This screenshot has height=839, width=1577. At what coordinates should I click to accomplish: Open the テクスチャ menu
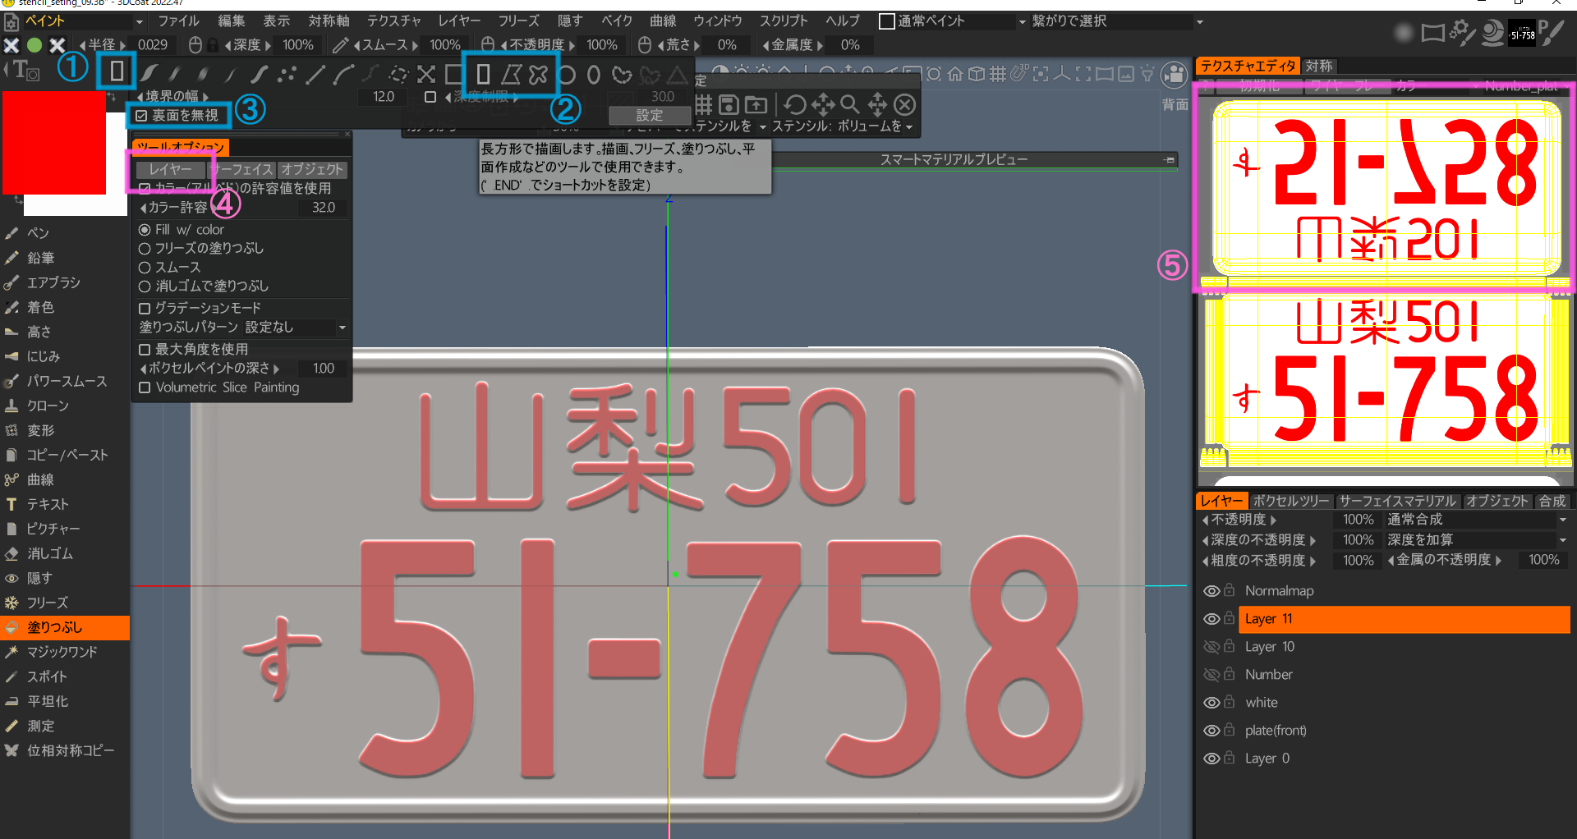coord(394,21)
